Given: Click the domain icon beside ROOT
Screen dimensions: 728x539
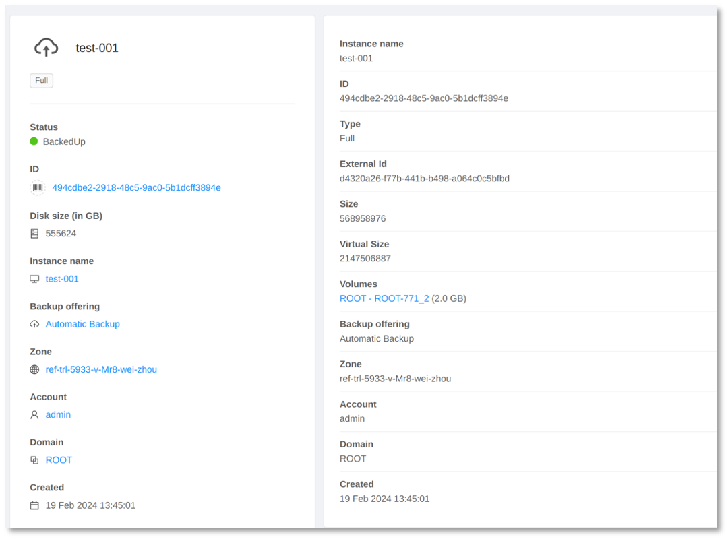Looking at the screenshot, I should click(x=34, y=460).
